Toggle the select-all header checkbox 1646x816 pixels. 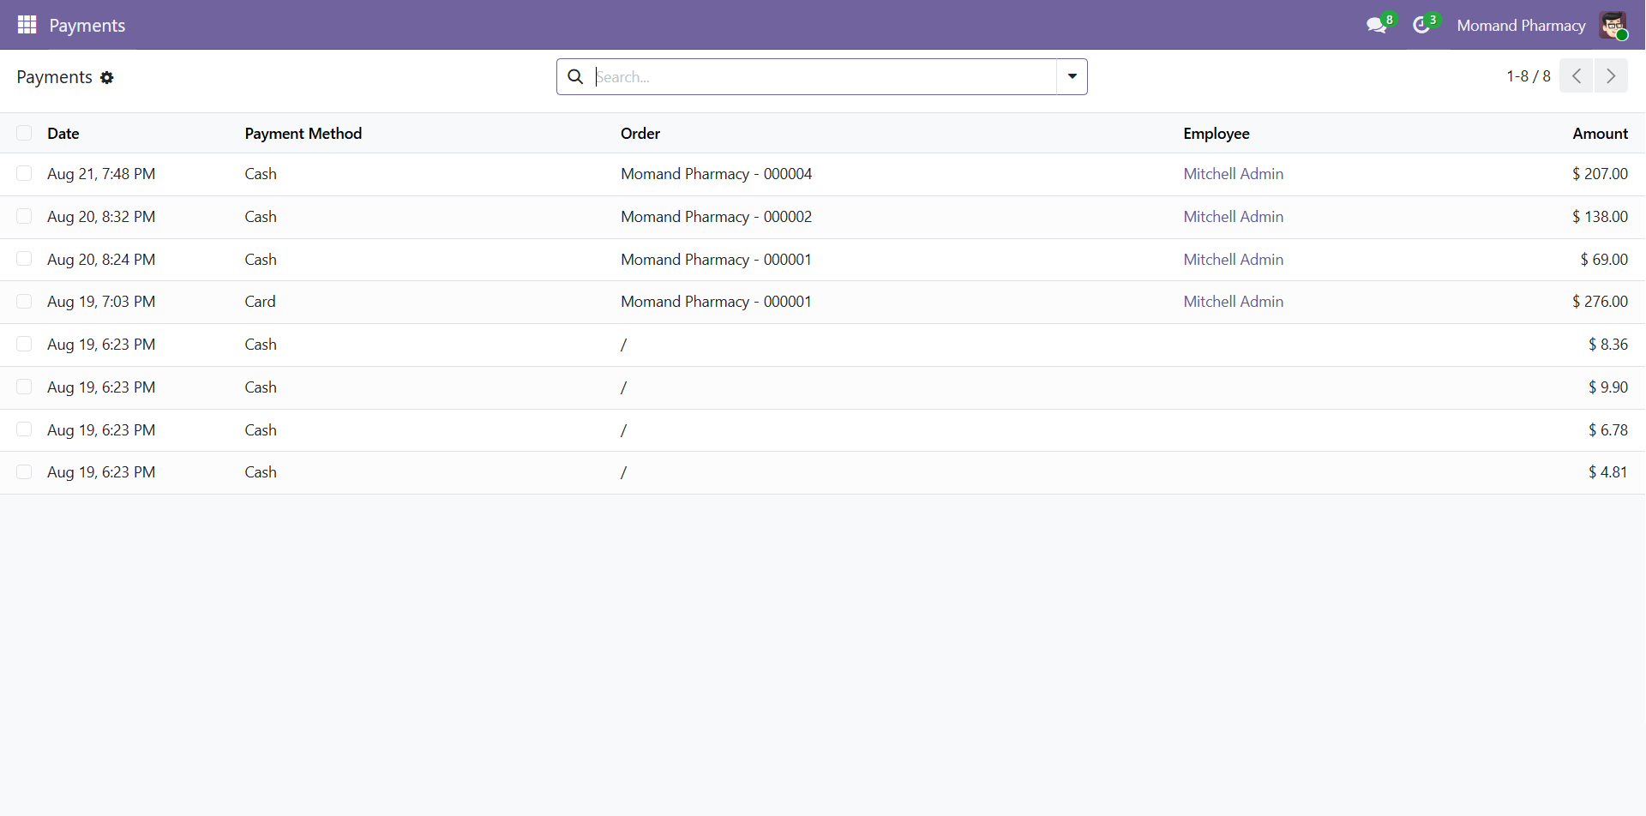tap(24, 133)
